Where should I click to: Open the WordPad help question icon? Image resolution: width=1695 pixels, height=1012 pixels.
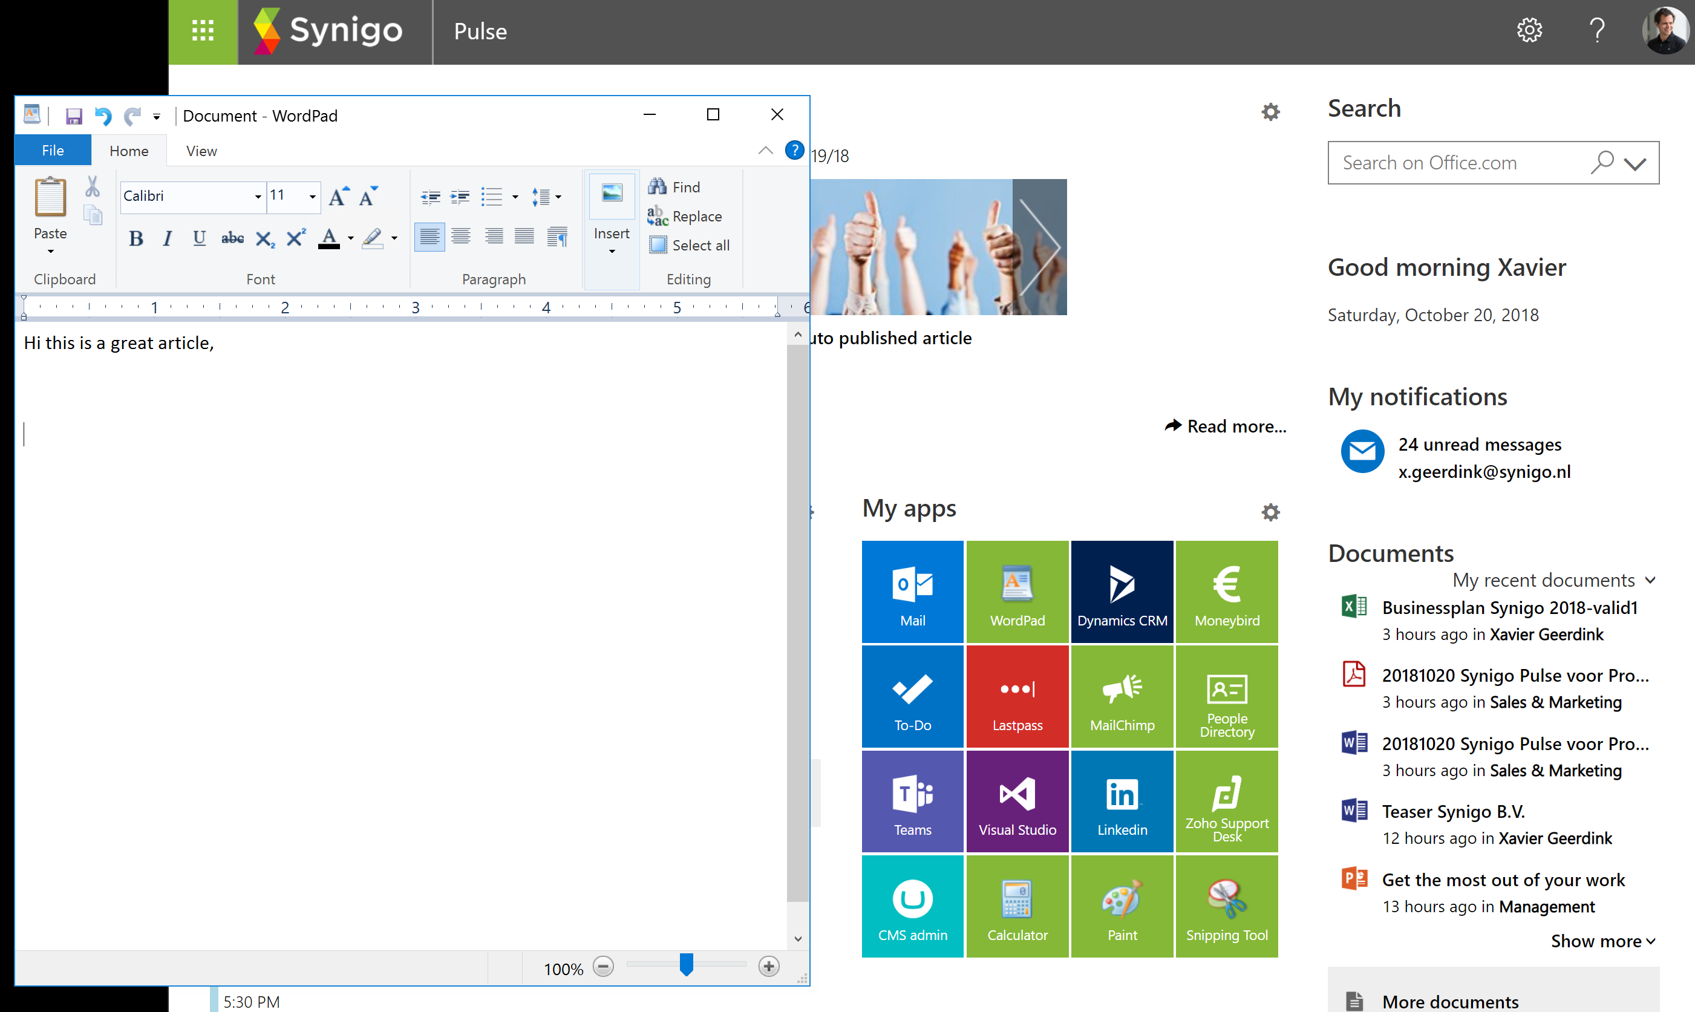point(794,150)
